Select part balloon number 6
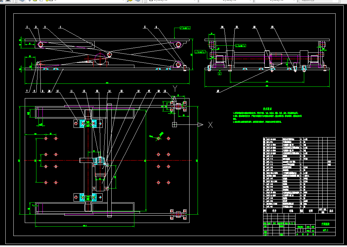Image resolution: width=347 pixels, height=247 pixels. 156,27
